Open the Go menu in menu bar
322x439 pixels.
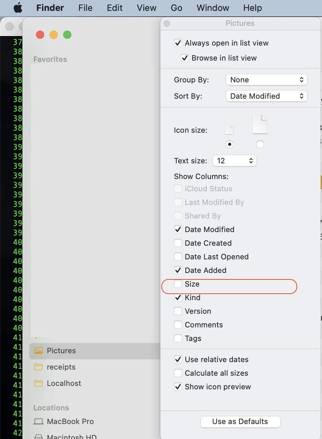(176, 8)
